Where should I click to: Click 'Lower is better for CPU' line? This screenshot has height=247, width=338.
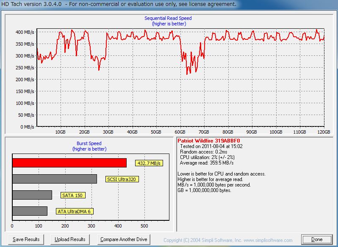coord(222,174)
